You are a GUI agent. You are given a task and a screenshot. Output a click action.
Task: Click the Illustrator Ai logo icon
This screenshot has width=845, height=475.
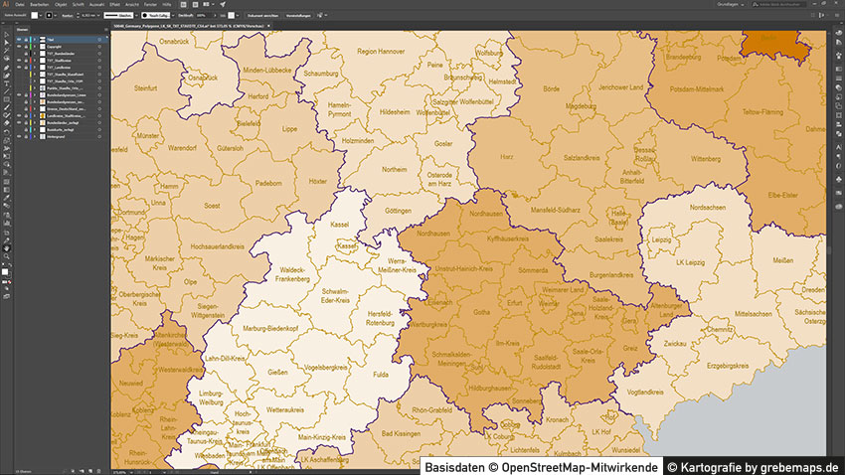[6, 5]
